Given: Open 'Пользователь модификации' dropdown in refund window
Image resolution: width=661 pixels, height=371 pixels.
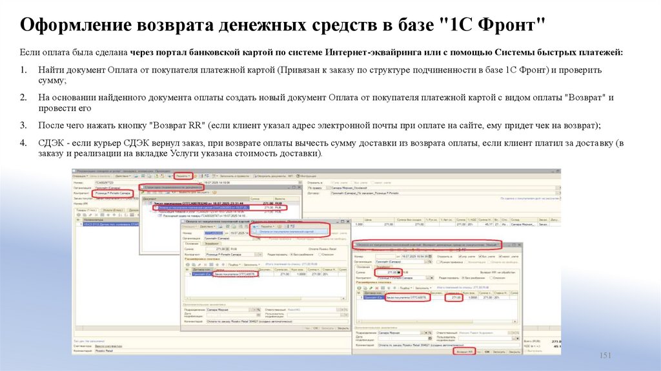Looking at the screenshot, I should pos(517,338).
